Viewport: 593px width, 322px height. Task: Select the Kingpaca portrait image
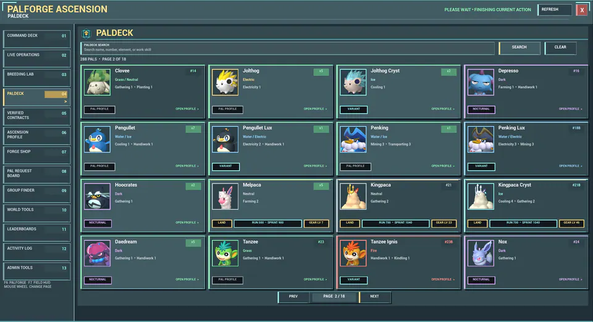pos(353,196)
